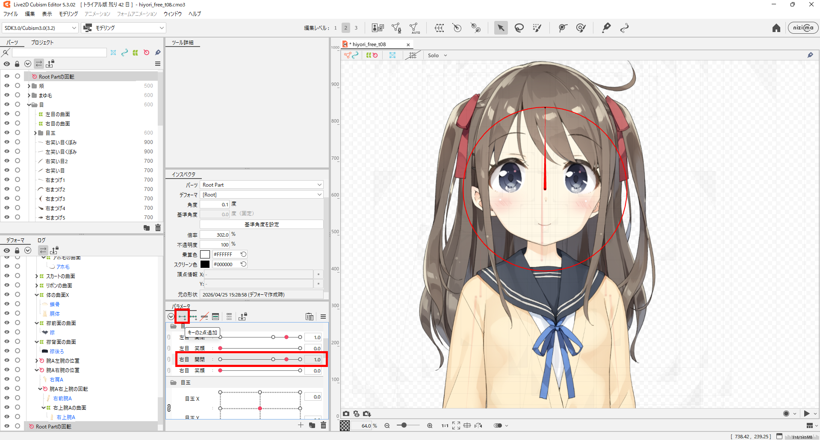The image size is (820, 440).
Task: Create a rotation deformer from toolbar
Action: [457, 28]
